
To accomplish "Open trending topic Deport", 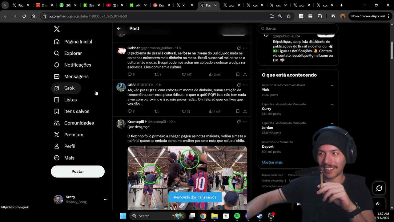I will 268,147.
